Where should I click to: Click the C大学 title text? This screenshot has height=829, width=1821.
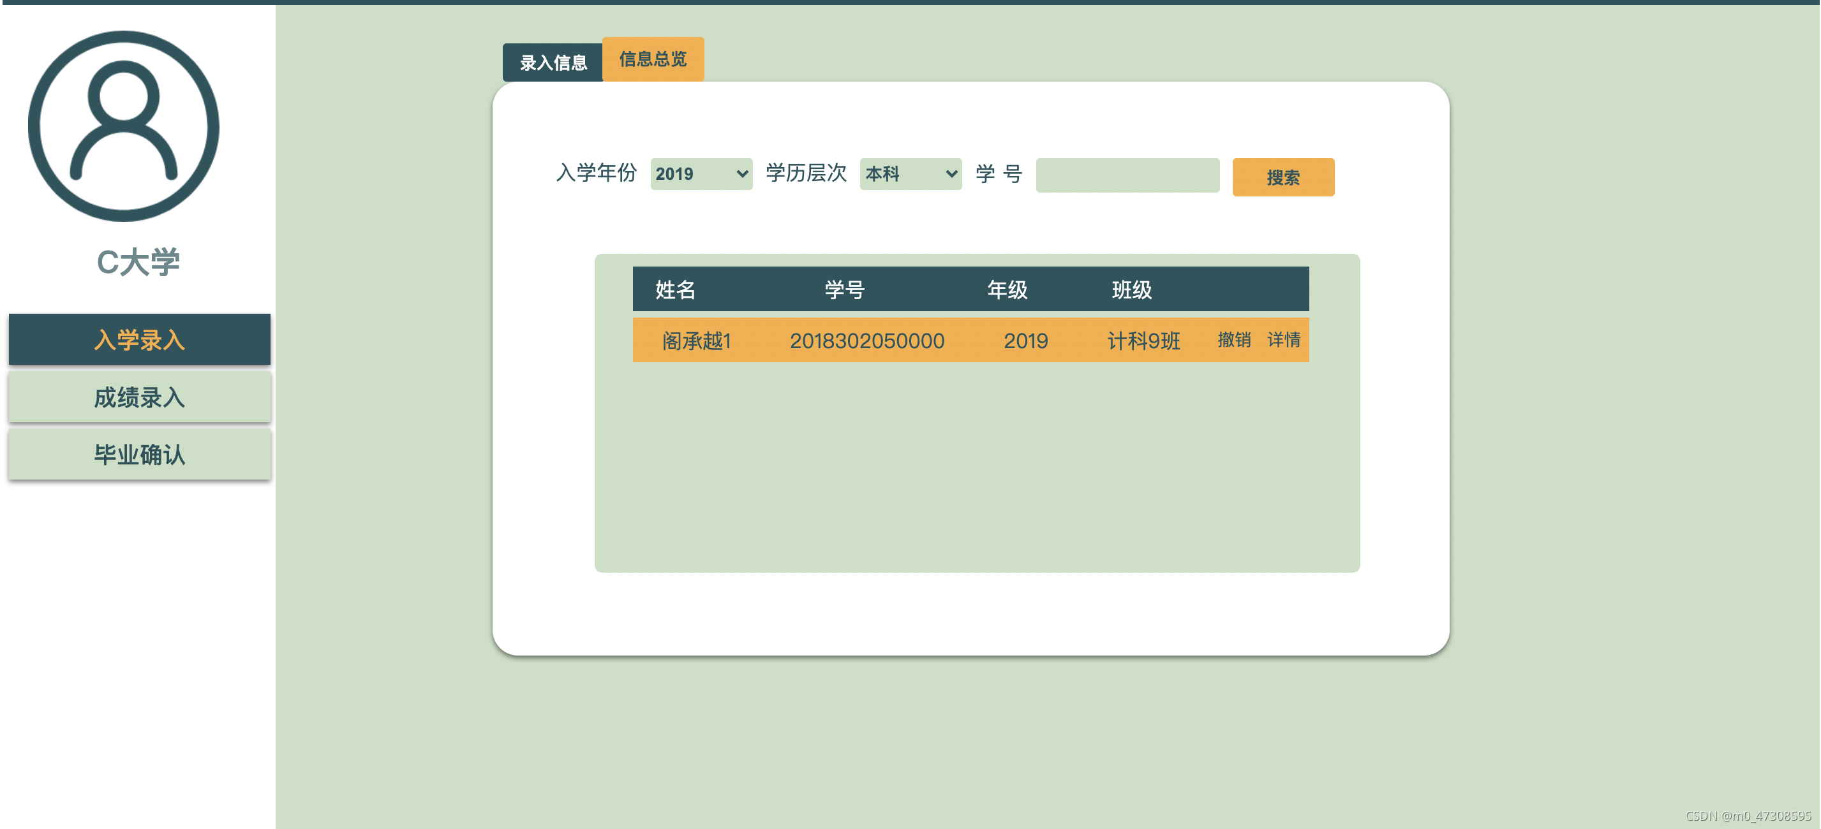138,262
